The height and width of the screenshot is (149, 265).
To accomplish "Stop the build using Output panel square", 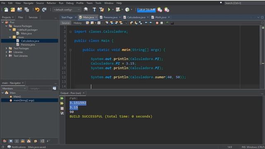I will click(x=62, y=108).
